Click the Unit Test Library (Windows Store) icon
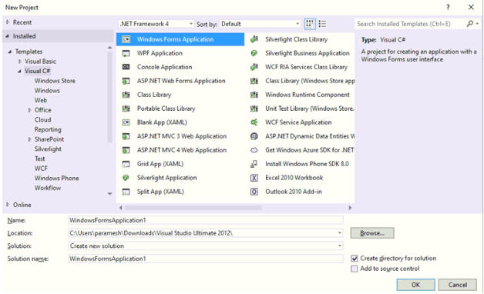Image resolution: width=484 pixels, height=294 pixels. click(x=254, y=109)
